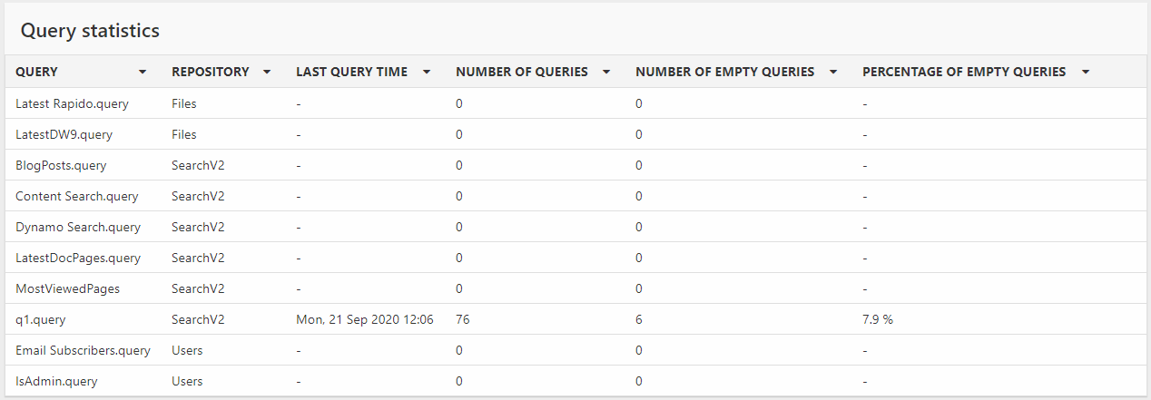Viewport: 1151px width, 400px height.
Task: Open the q1.query entry
Action: click(x=41, y=319)
